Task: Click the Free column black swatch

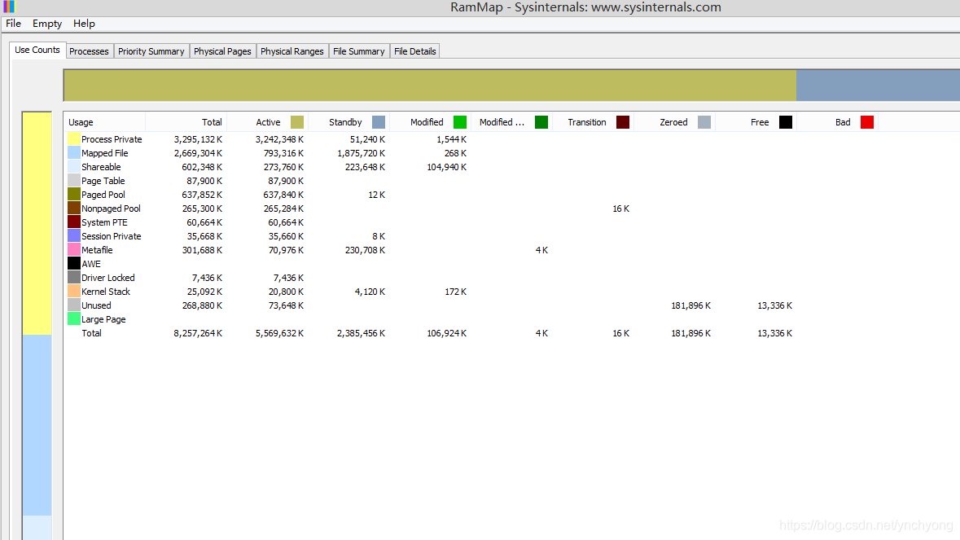Action: 786,122
